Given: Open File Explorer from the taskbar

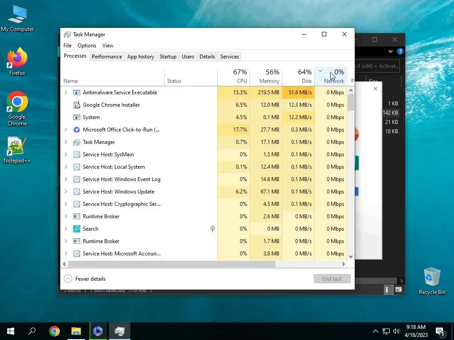Looking at the screenshot, I should (76, 331).
